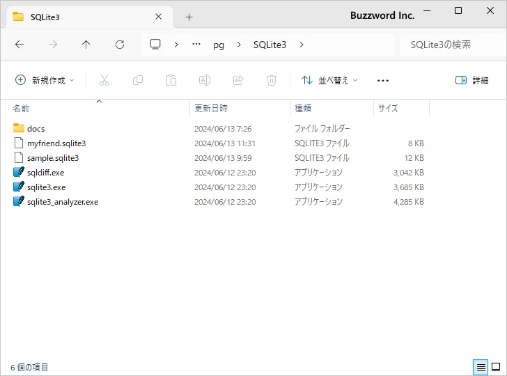Viewport: 507px width, 376px height.
Task: Select the sqlite3.exe feather icon
Action: pos(19,187)
